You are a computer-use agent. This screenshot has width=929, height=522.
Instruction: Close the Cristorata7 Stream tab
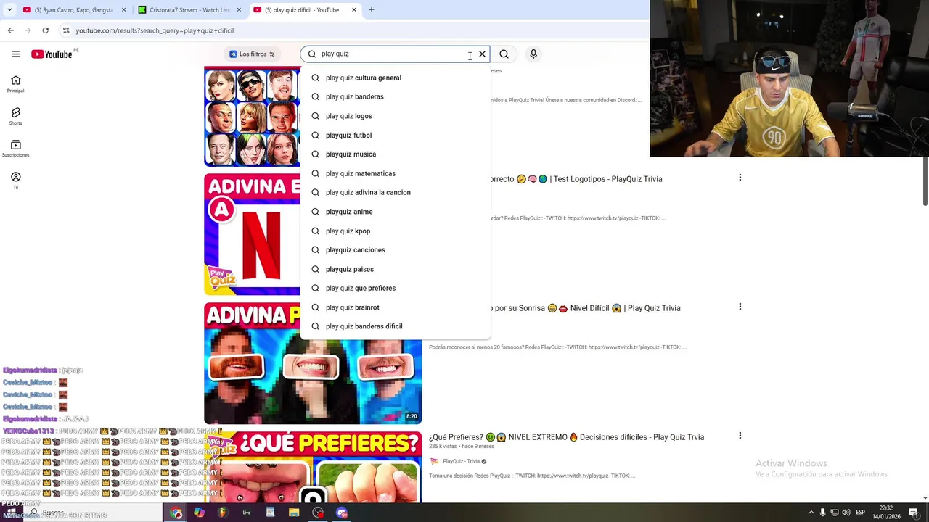(239, 10)
